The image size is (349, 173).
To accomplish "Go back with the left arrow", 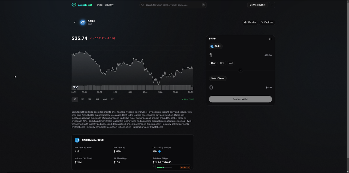I will [x=75, y=22].
